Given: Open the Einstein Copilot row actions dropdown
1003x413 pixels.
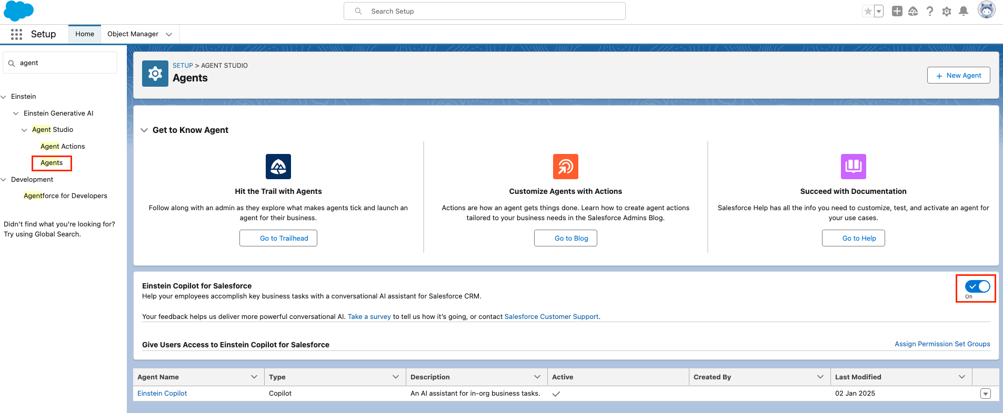Looking at the screenshot, I should click(986, 394).
